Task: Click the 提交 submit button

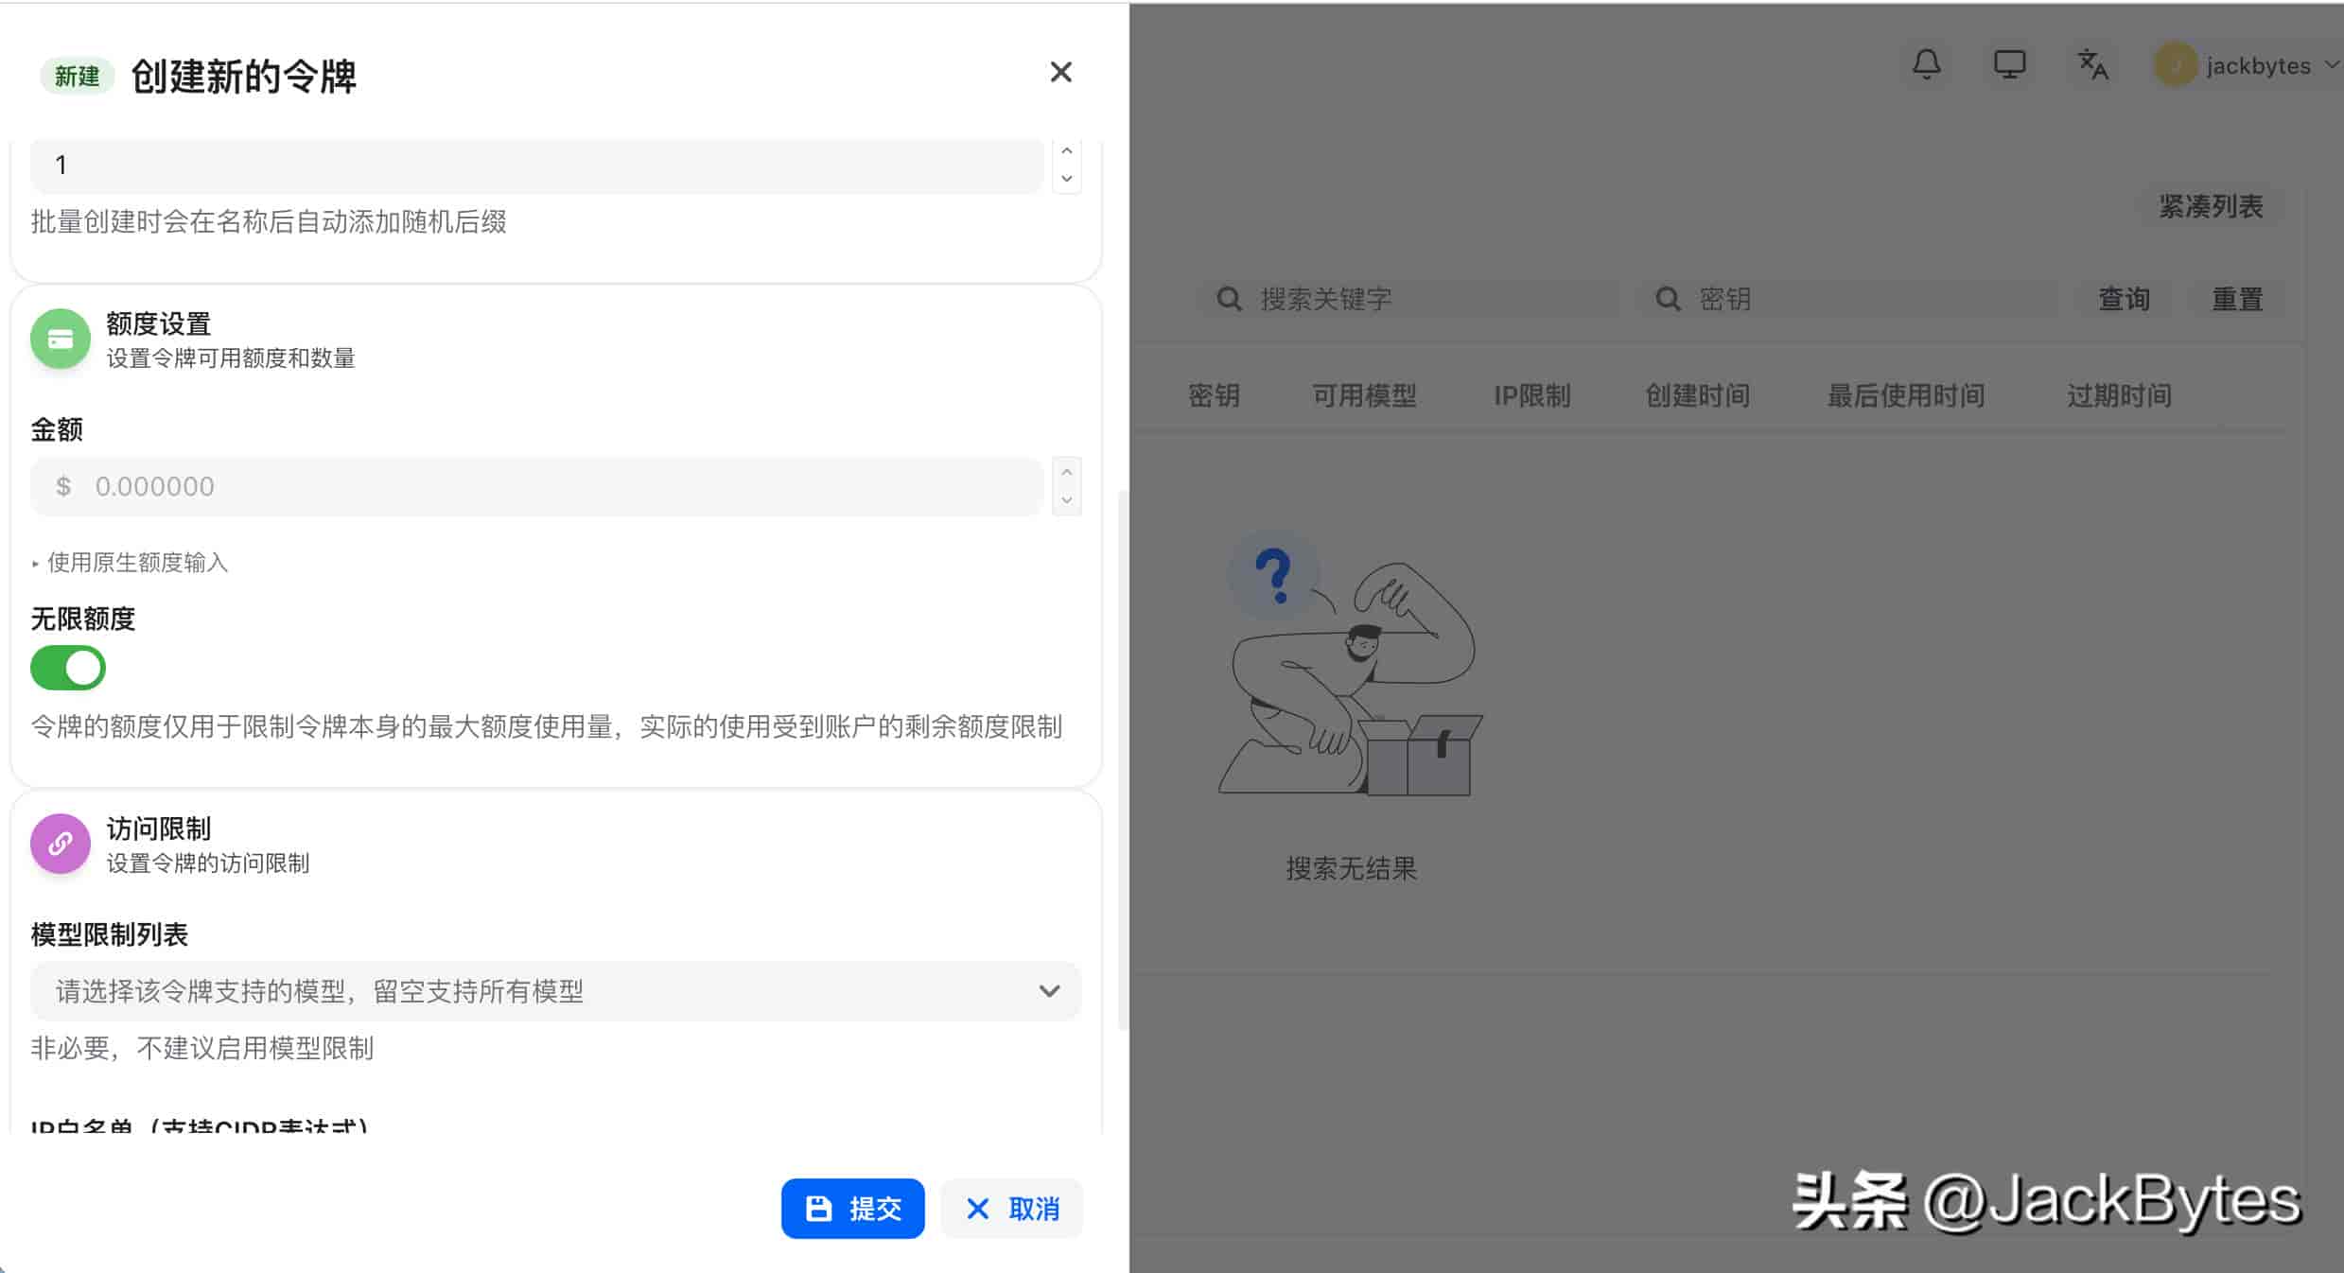Action: 852,1208
